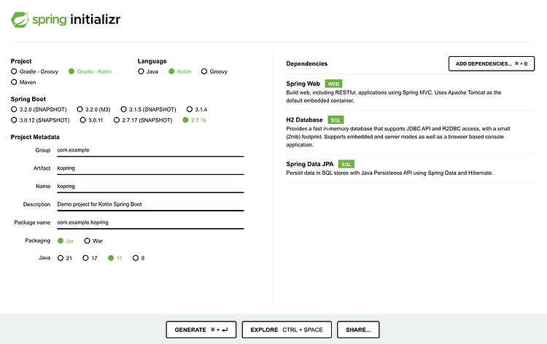
Task: Click the Spring Web description text
Action: (x=394, y=96)
